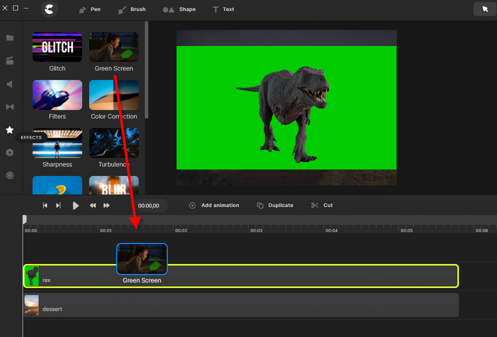Click Add animation button

214,205
